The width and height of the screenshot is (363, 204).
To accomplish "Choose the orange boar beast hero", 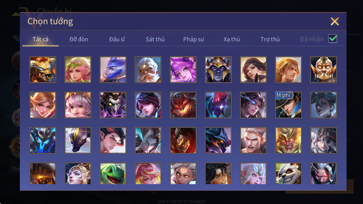I will click(43, 70).
